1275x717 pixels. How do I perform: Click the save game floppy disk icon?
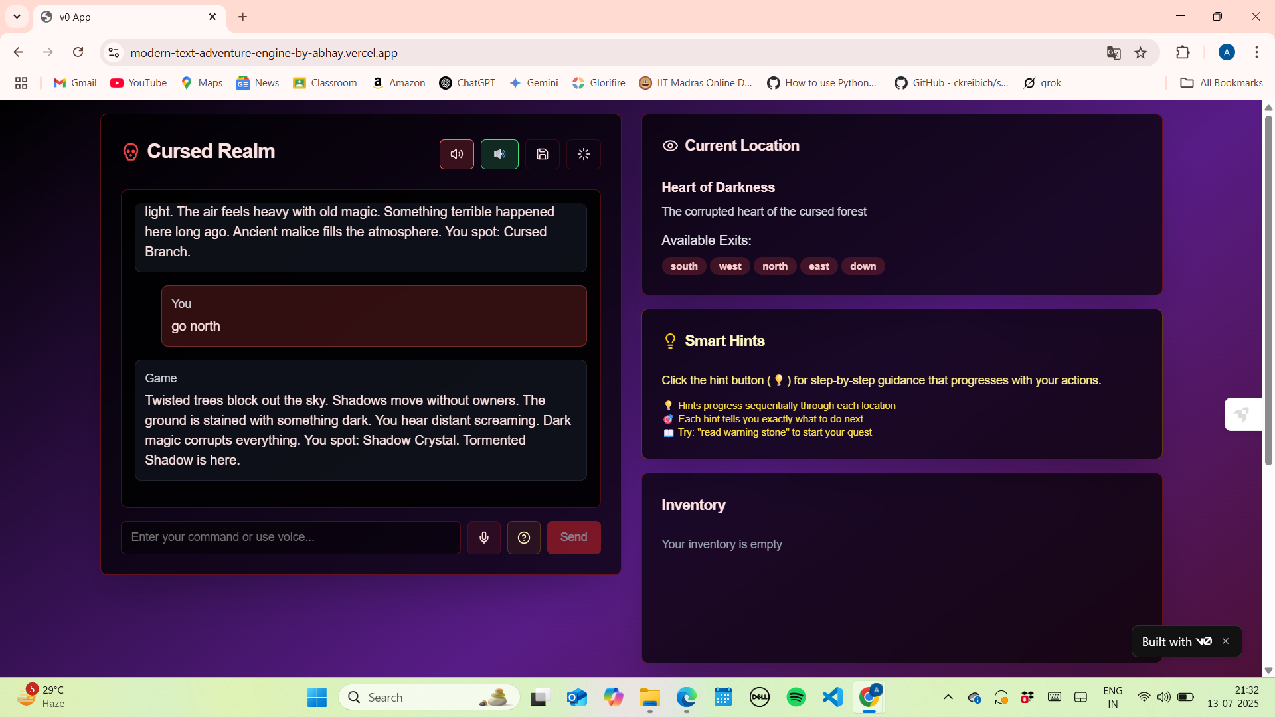pos(543,154)
